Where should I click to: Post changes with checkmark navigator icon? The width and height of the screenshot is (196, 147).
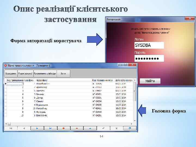pos(103,128)
